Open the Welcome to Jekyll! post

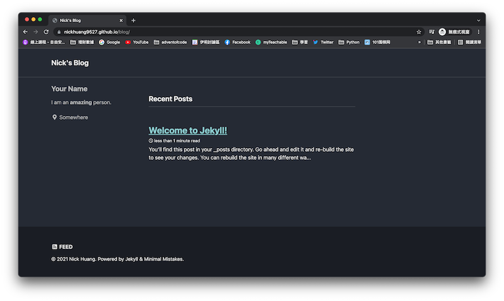coord(188,130)
